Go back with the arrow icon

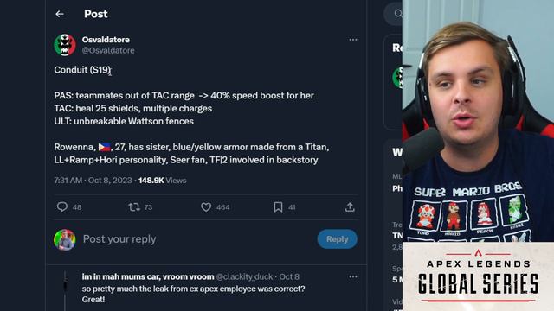click(60, 14)
